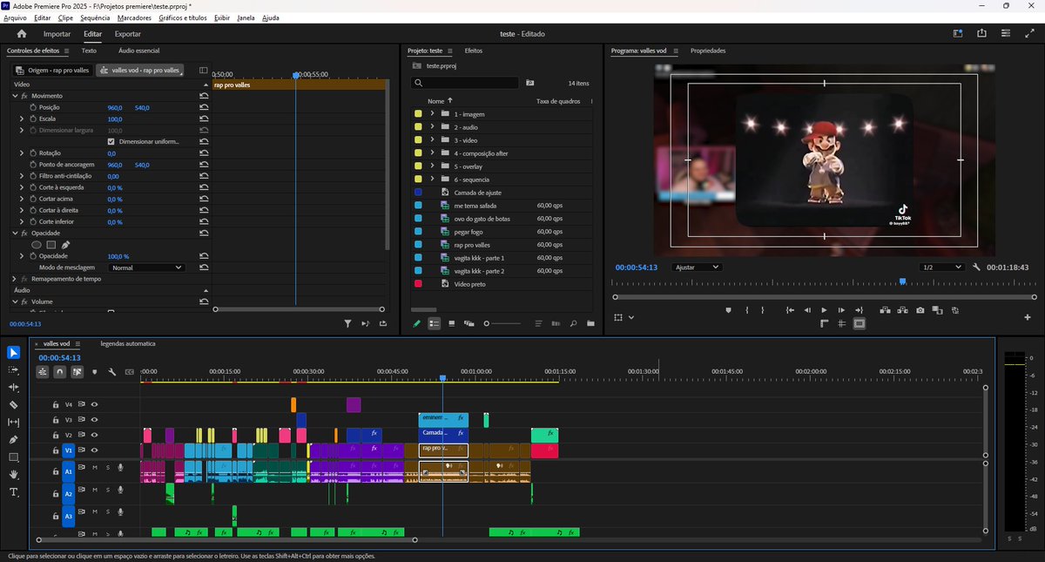Expand the '1 - imagem' bin
The image size is (1045, 562).
[x=432, y=114]
